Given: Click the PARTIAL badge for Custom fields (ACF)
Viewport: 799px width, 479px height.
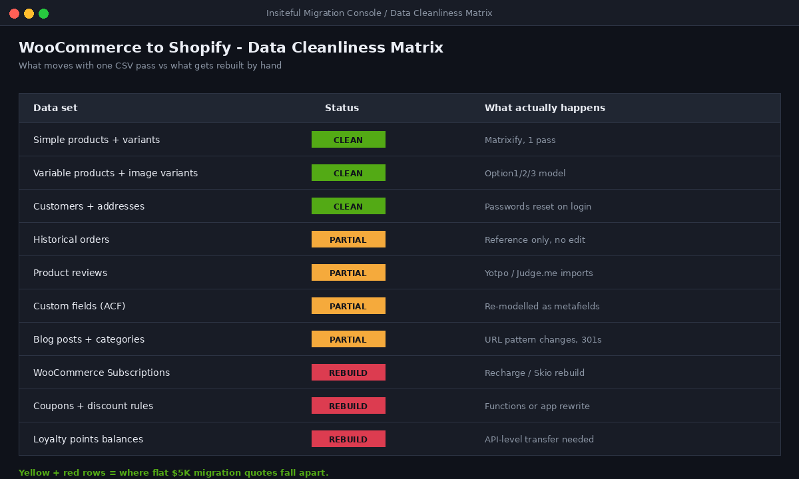Looking at the screenshot, I should point(348,306).
